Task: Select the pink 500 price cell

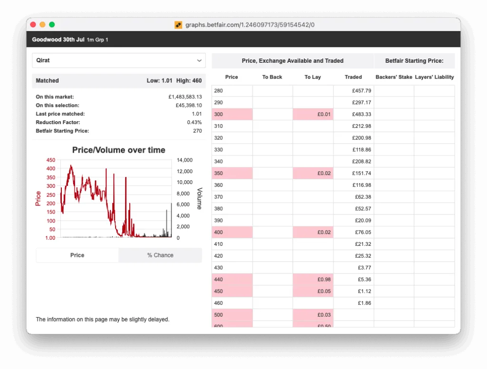Action: pyautogui.click(x=232, y=315)
